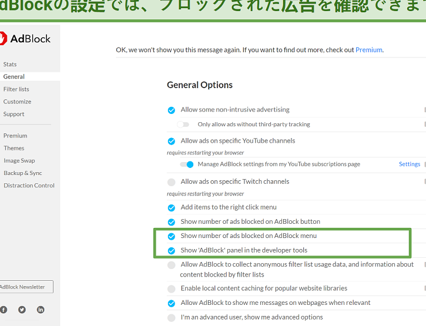The image size is (426, 326).
Task: Open the Twitter social icon
Action: 22,310
